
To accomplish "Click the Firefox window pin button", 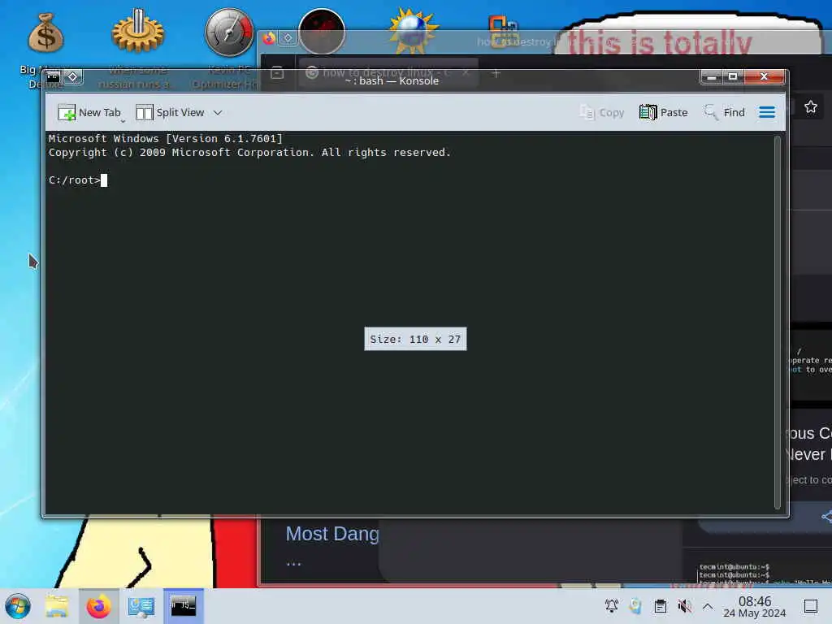I will [x=287, y=38].
